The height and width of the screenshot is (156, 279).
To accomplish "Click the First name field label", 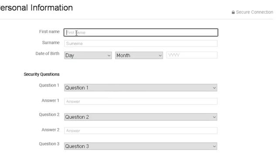I will pyautogui.click(x=49, y=32).
